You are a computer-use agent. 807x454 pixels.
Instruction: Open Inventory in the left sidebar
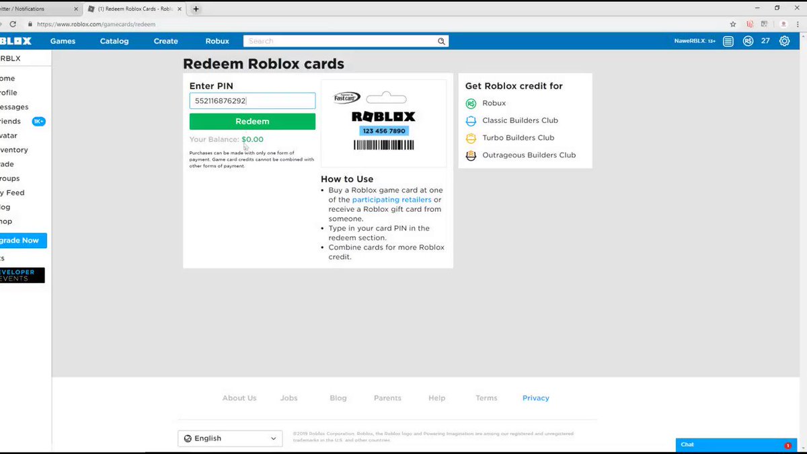point(14,150)
